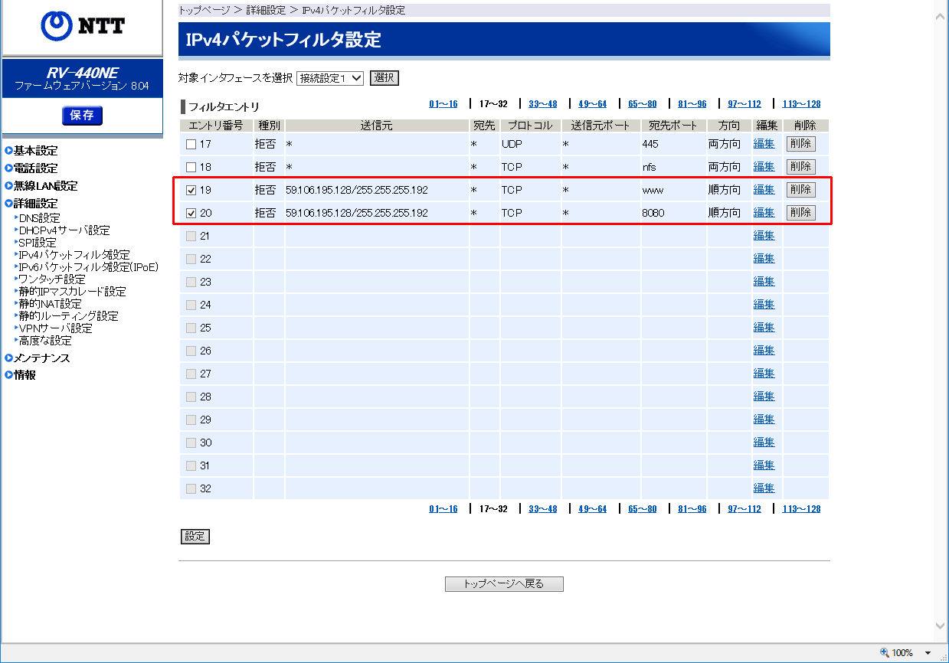This screenshot has height=663, width=949.
Task: Click the 編集 link for entry 21
Action: [x=764, y=236]
